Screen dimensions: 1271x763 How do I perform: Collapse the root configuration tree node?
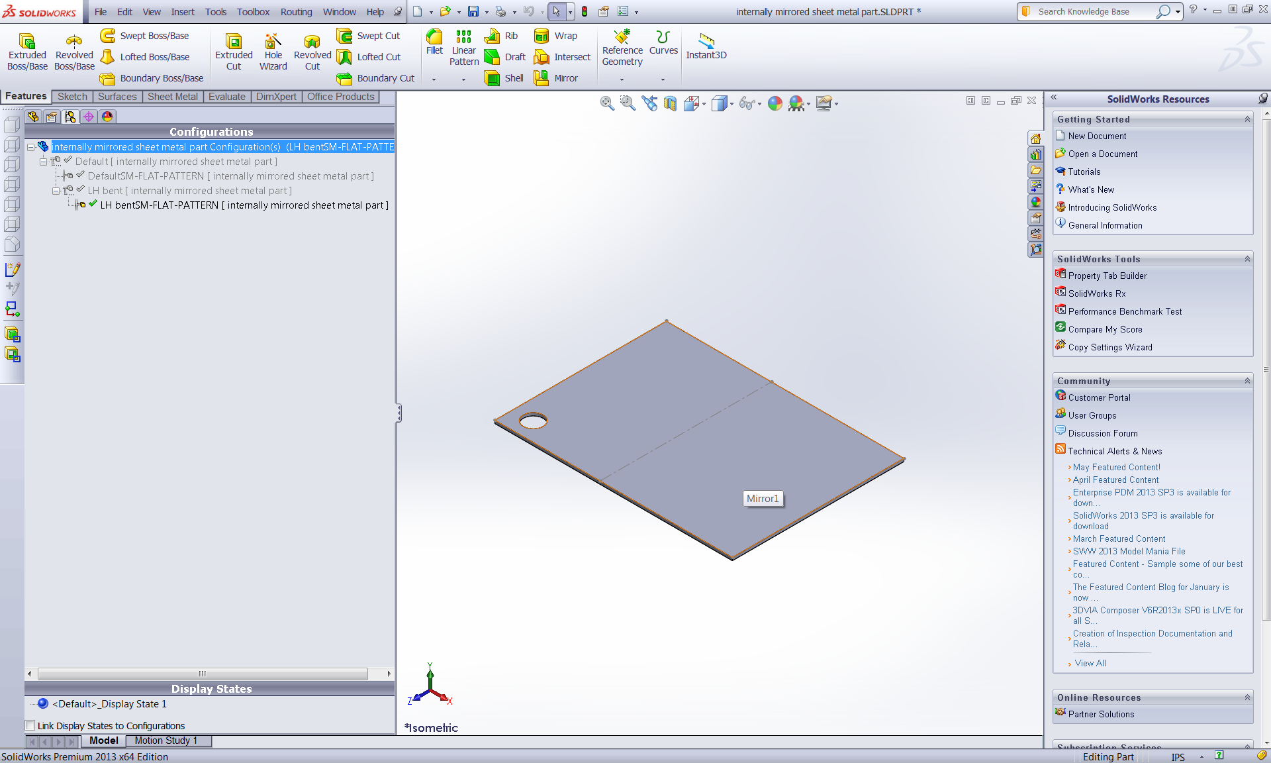click(x=30, y=147)
